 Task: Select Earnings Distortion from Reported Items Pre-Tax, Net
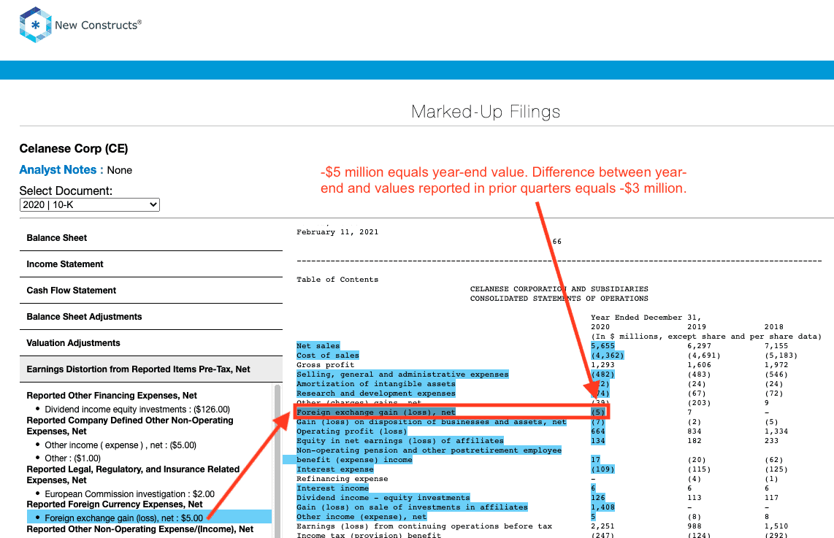[151, 369]
